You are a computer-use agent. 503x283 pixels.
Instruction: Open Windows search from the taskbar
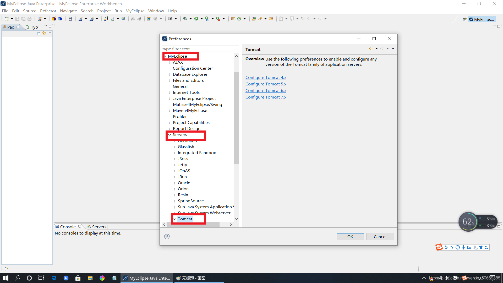click(x=18, y=278)
